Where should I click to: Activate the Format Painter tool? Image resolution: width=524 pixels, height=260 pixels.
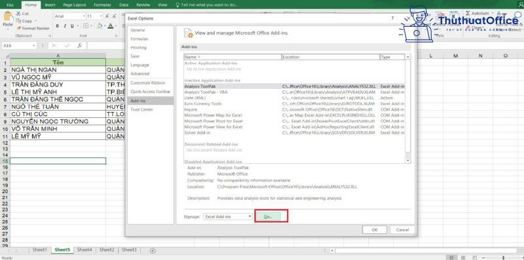tap(33, 28)
